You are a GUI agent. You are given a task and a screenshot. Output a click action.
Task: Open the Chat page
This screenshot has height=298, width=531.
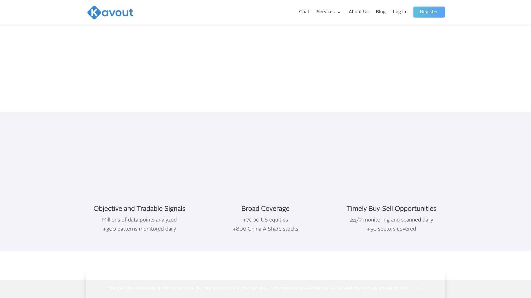[x=304, y=12]
